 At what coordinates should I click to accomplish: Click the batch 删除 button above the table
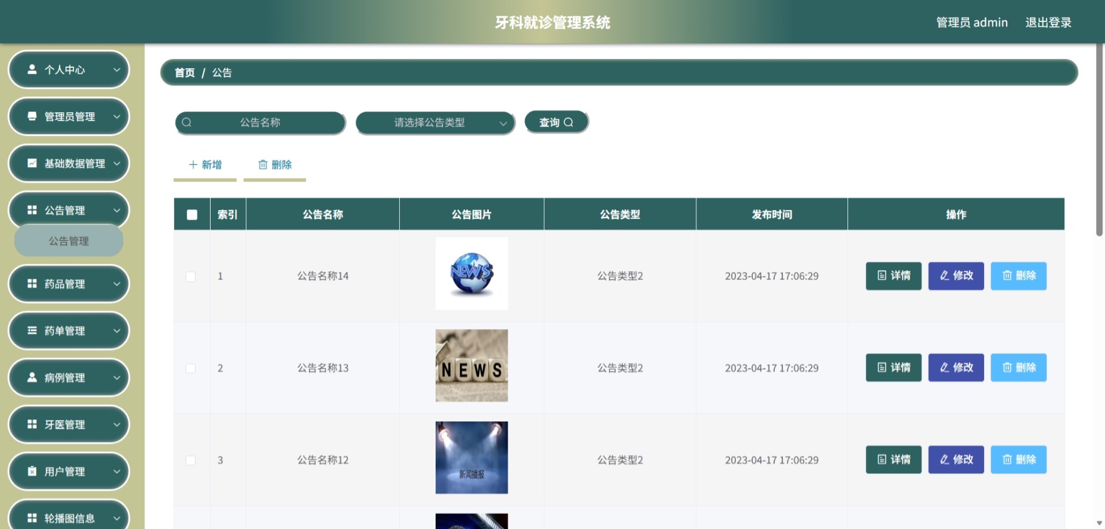point(275,165)
